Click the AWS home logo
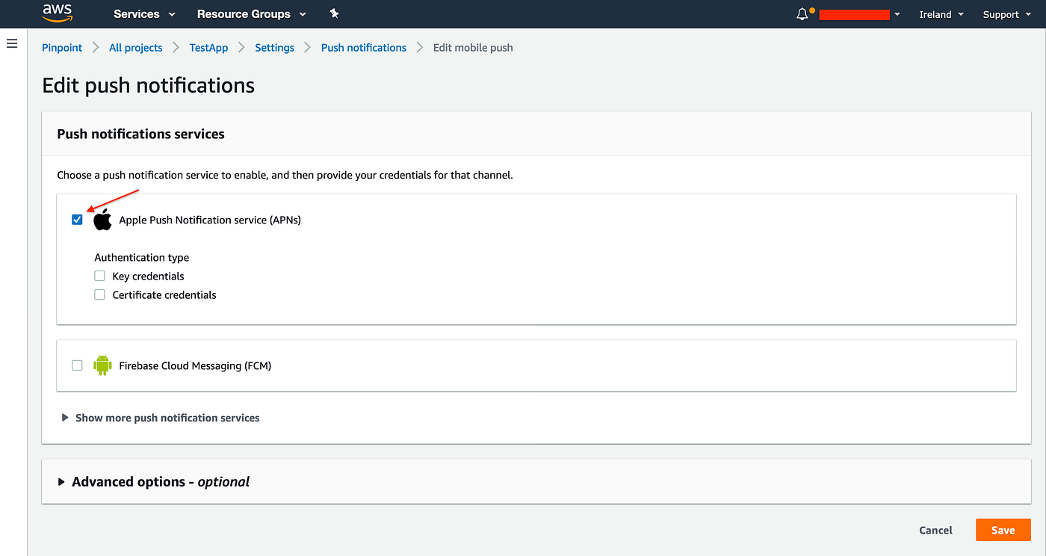 57,13
